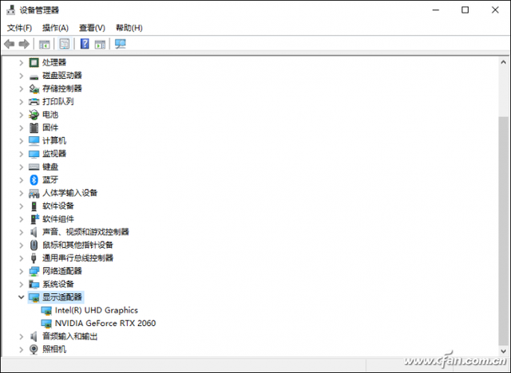Click the 磁盘驱动器 disk drive icon
This screenshot has width=511, height=373.
[34, 77]
